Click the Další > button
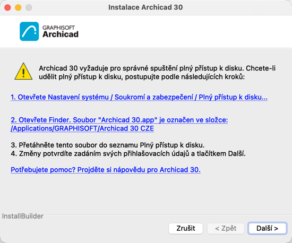Viewport: 292px width, 243px height. 267,228
